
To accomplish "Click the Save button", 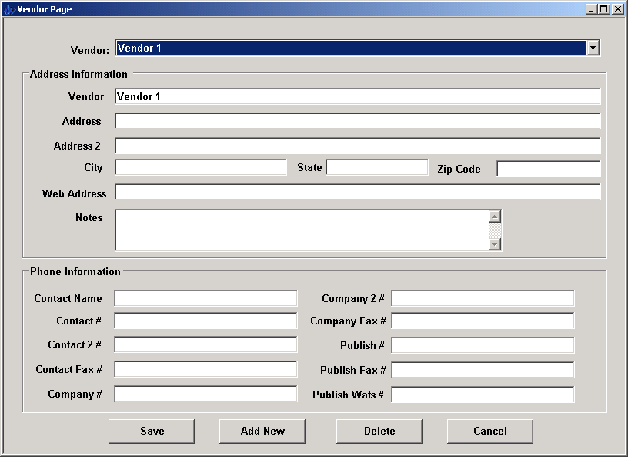I will [152, 432].
